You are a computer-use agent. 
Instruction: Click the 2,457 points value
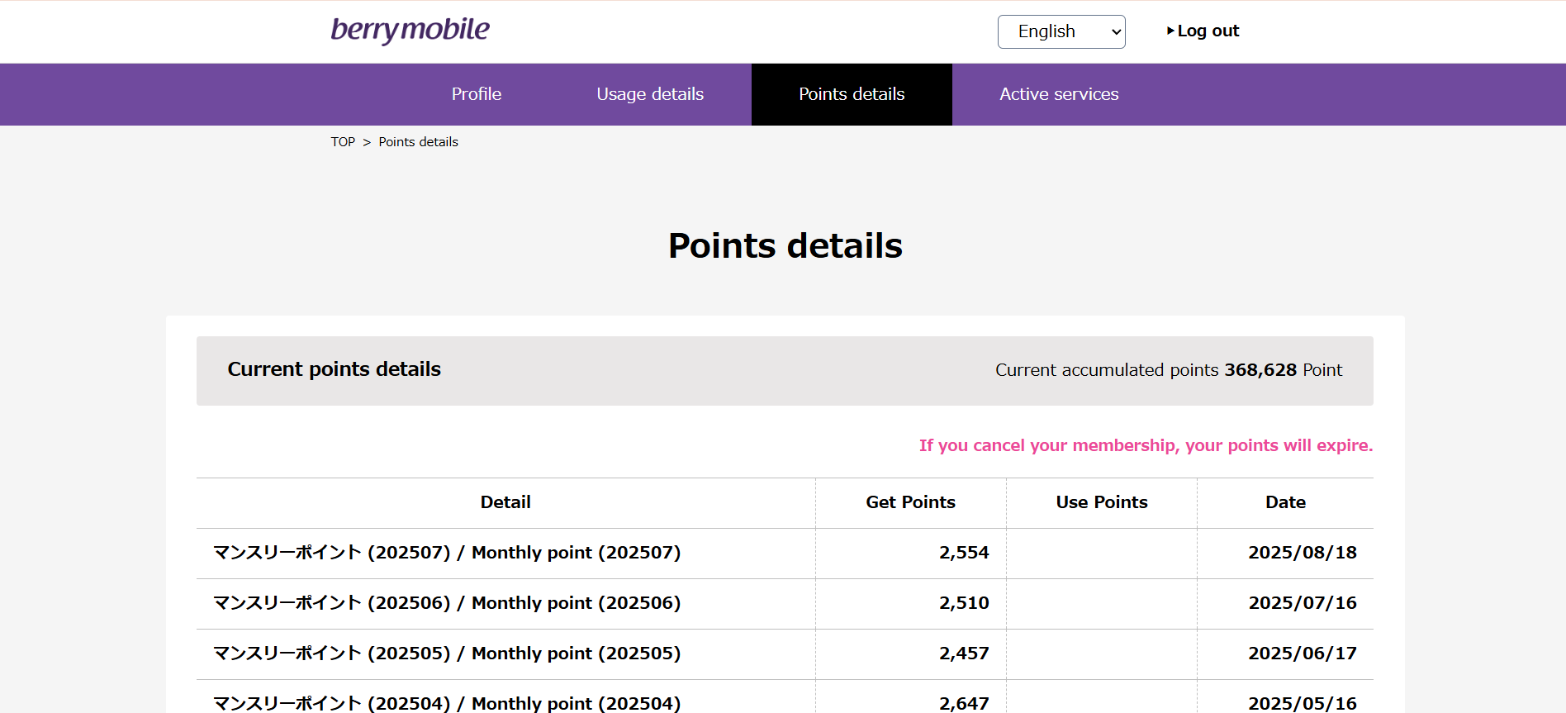(x=964, y=654)
